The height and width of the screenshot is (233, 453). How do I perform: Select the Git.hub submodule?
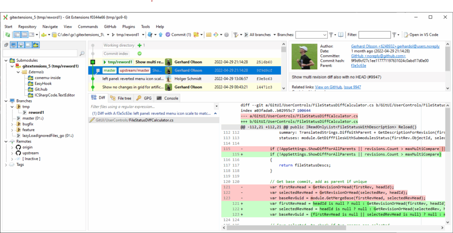pos(42,89)
